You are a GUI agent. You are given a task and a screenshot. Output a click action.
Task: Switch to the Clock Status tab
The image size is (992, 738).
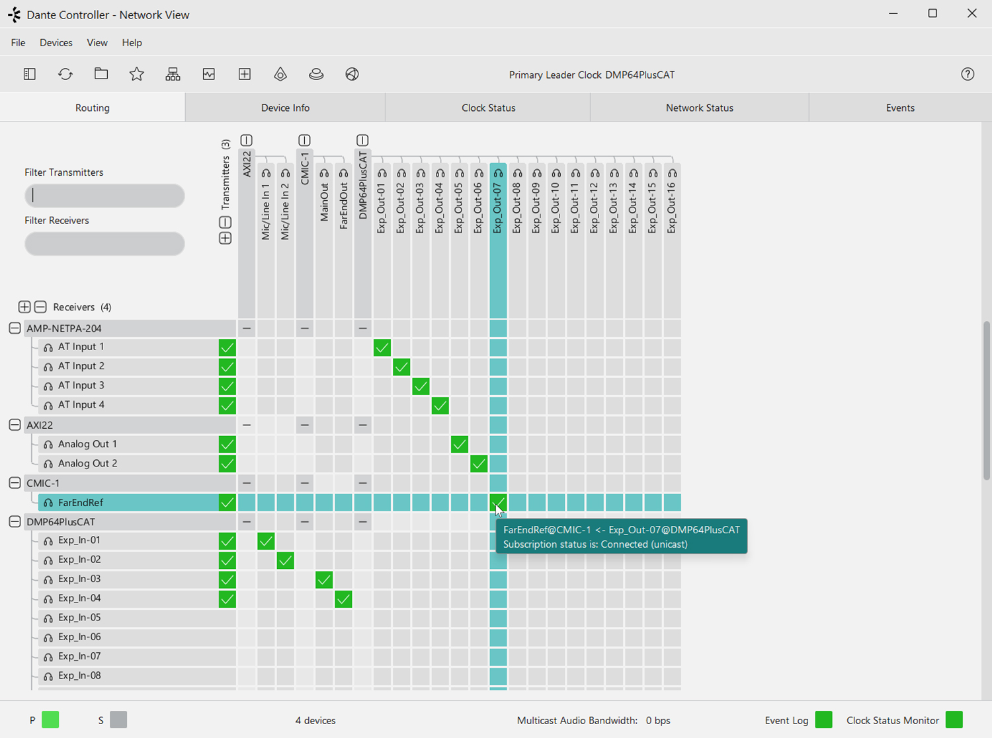(488, 108)
